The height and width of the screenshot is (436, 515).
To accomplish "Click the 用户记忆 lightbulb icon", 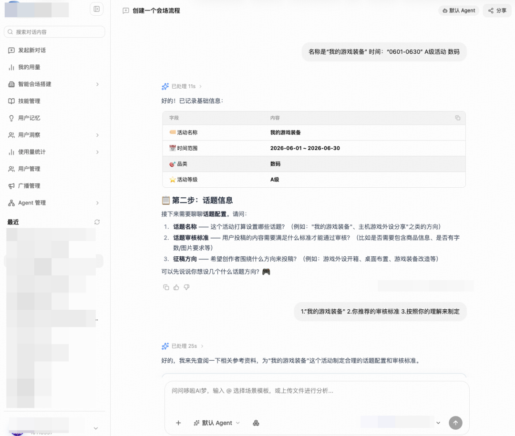I will (11, 118).
